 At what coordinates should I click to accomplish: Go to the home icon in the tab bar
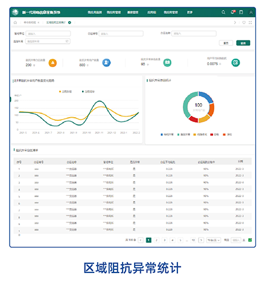[x=15, y=22]
